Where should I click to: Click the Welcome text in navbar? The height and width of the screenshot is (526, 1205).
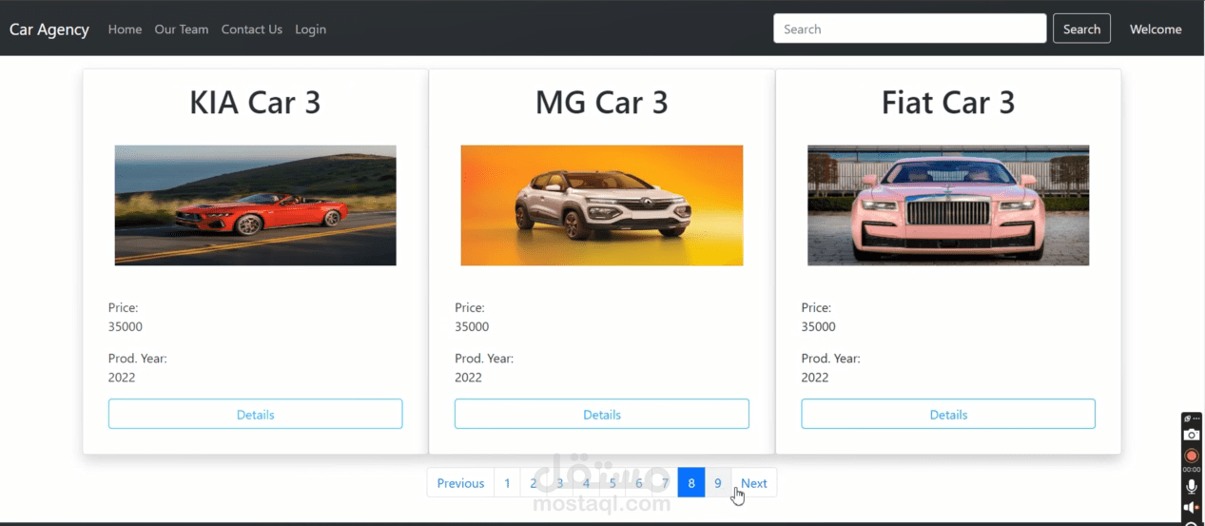point(1156,29)
